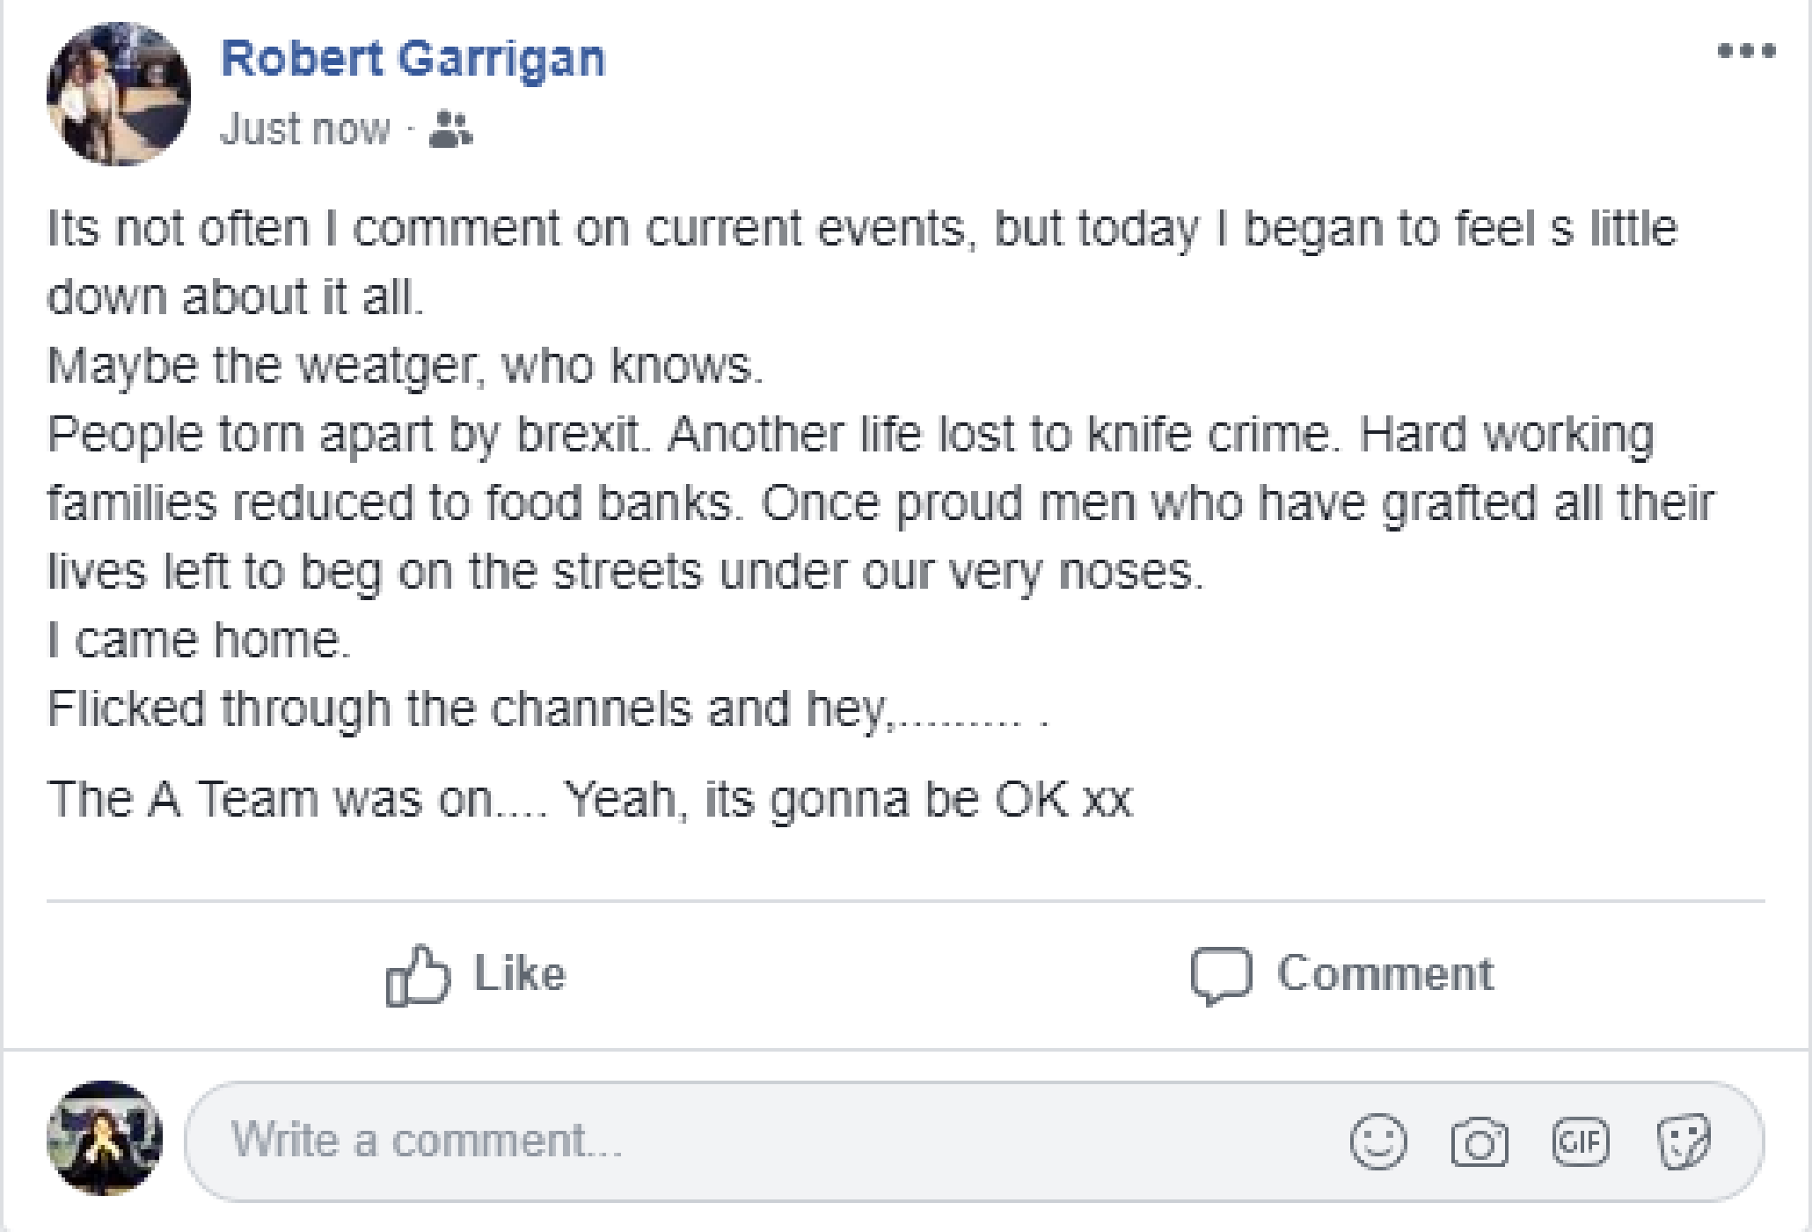
Task: Click the Like button label
Action: (520, 974)
